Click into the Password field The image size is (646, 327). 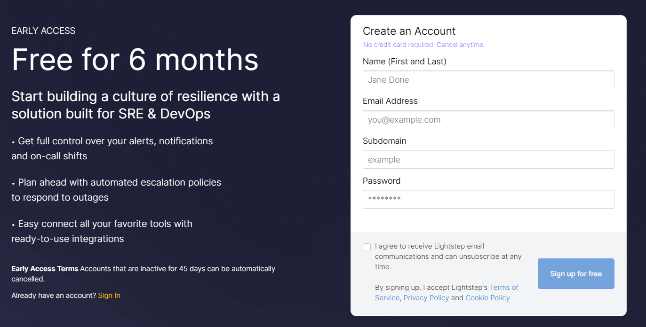point(488,199)
